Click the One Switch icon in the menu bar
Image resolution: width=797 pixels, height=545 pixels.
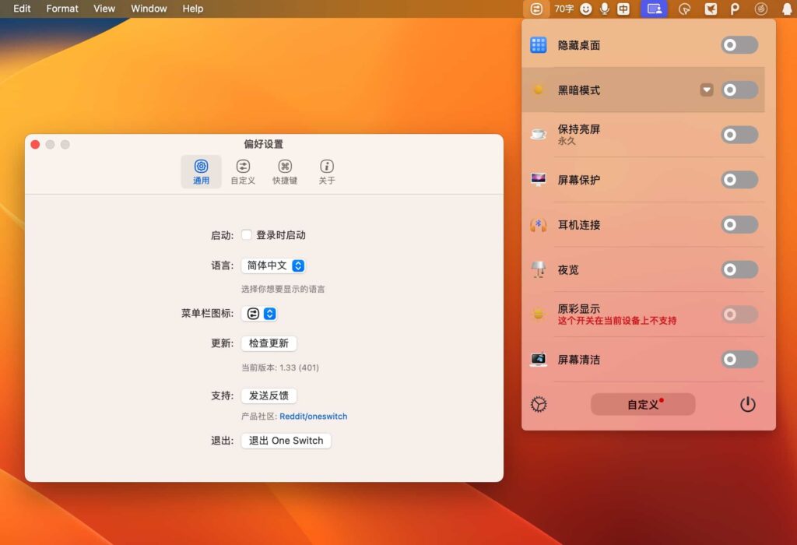pyautogui.click(x=535, y=9)
